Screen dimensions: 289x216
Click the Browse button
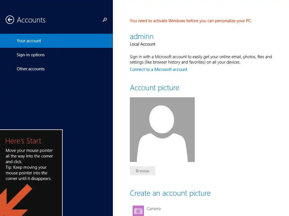pyautogui.click(x=143, y=171)
